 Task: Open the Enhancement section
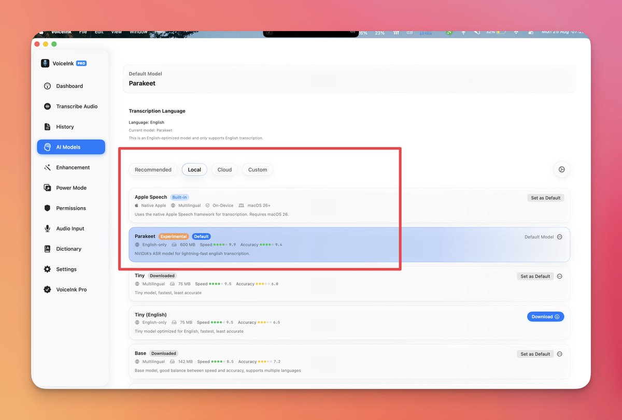click(x=70, y=167)
